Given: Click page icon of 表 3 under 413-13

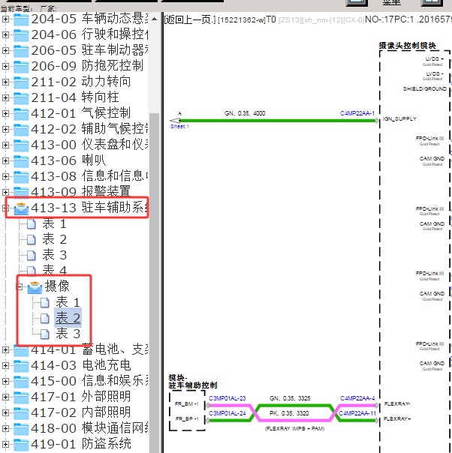Looking at the screenshot, I should tap(32, 256).
